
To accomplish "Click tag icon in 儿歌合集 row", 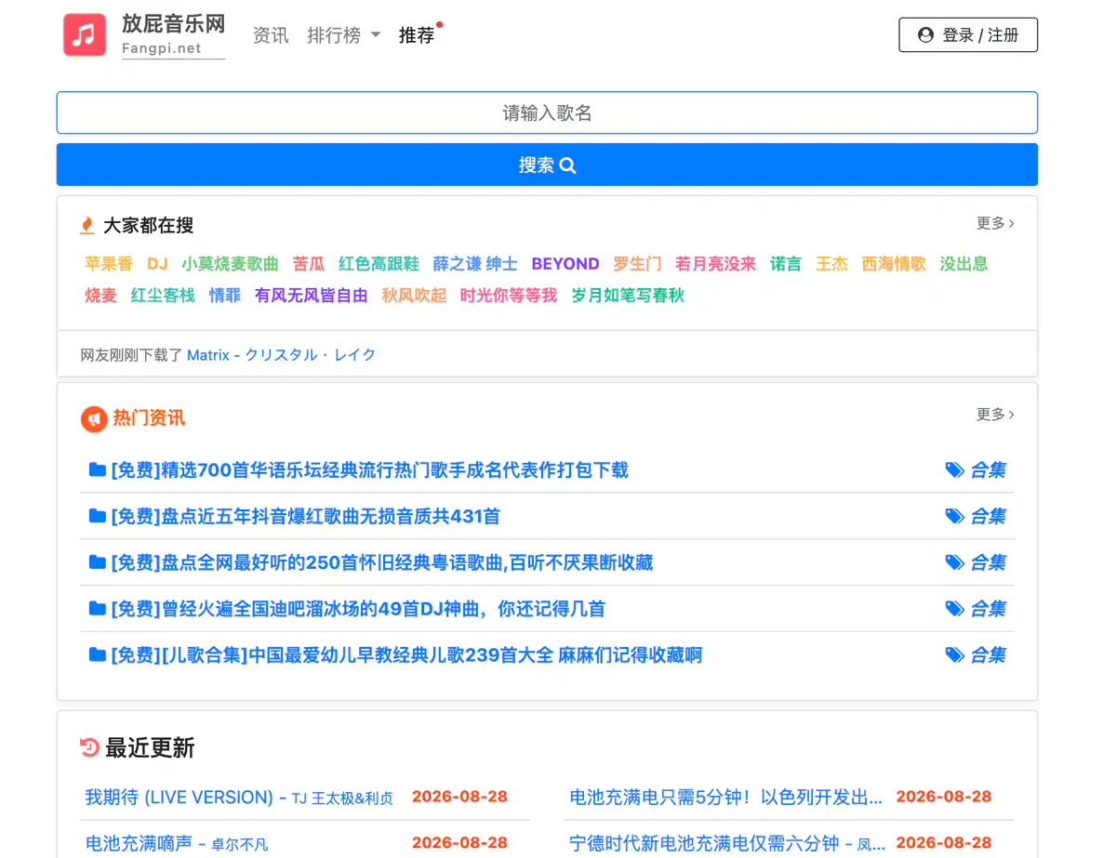I will pyautogui.click(x=954, y=656).
